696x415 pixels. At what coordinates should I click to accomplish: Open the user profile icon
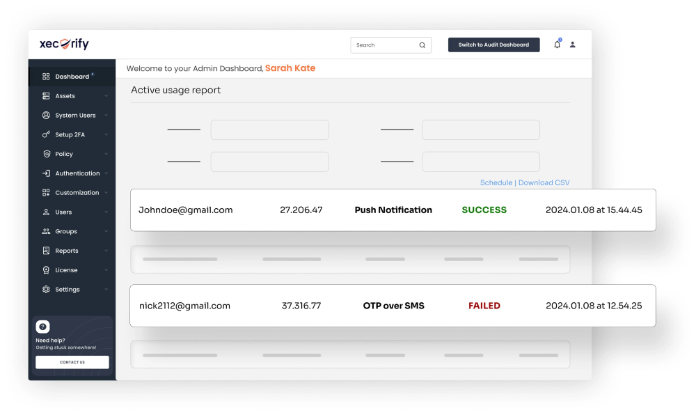pos(573,45)
